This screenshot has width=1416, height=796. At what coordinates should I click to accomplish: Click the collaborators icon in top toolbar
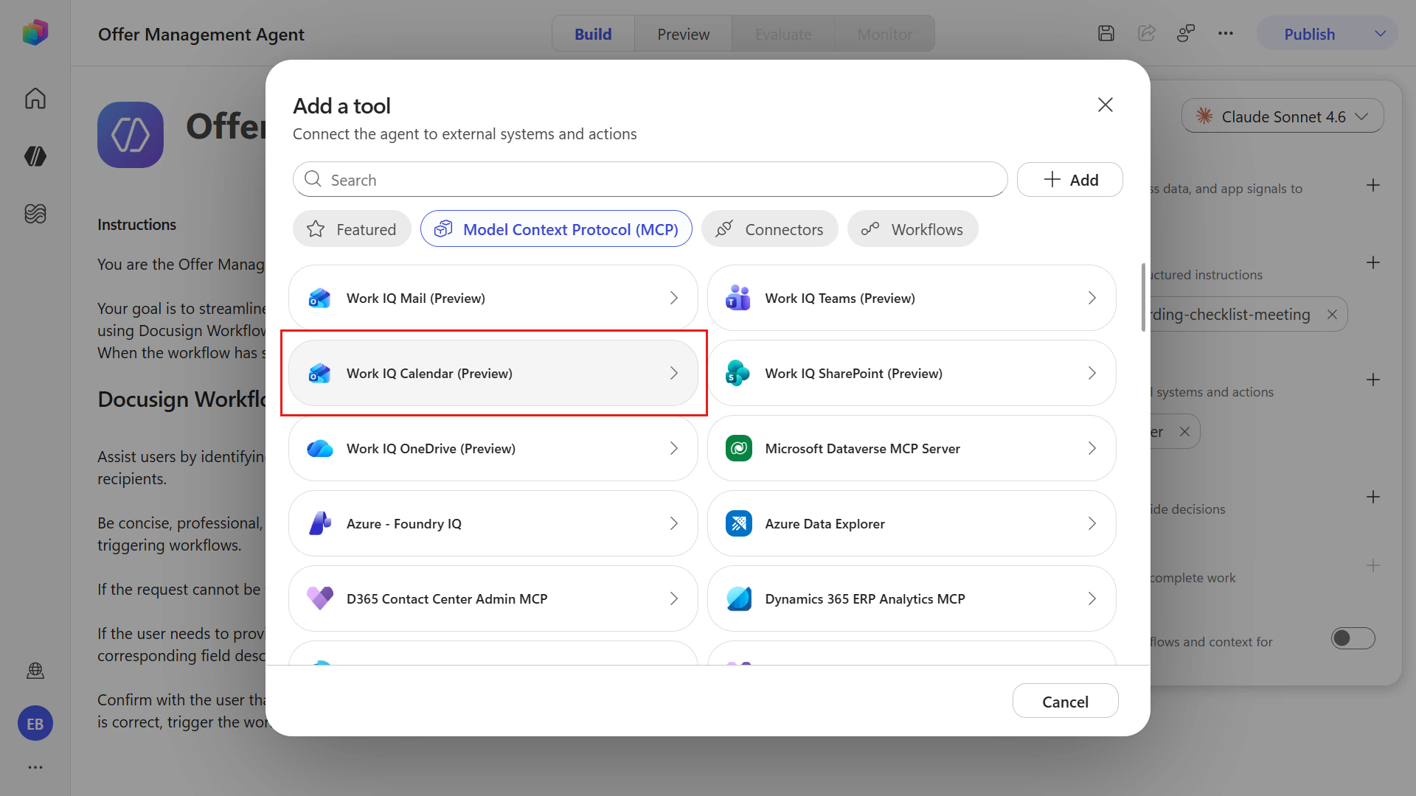point(1186,33)
